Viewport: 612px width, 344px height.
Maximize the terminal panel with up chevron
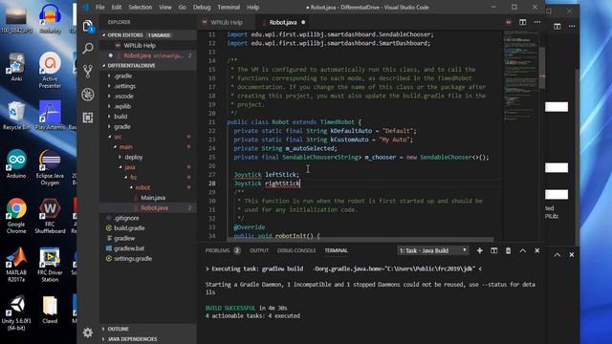[x=523, y=250]
